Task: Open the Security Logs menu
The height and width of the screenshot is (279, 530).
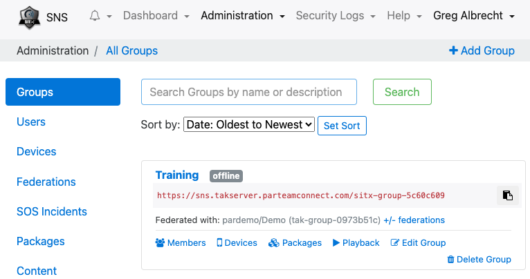Action: point(336,16)
